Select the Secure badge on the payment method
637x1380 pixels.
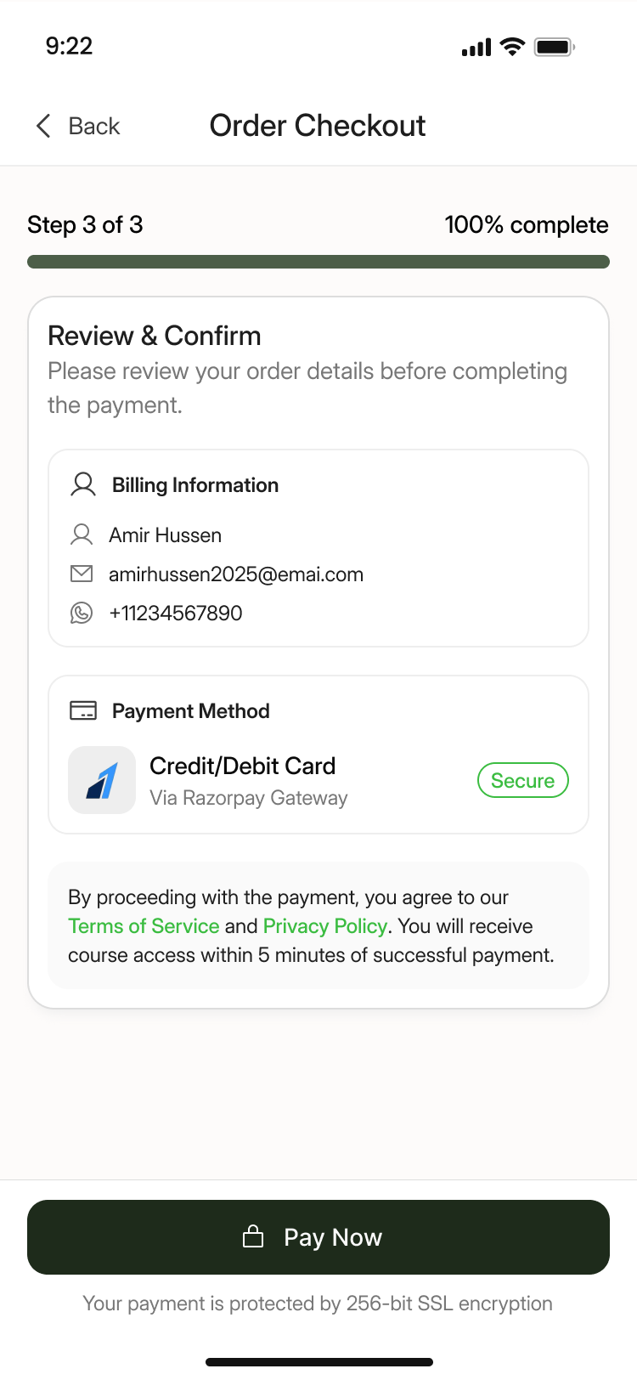click(x=522, y=779)
